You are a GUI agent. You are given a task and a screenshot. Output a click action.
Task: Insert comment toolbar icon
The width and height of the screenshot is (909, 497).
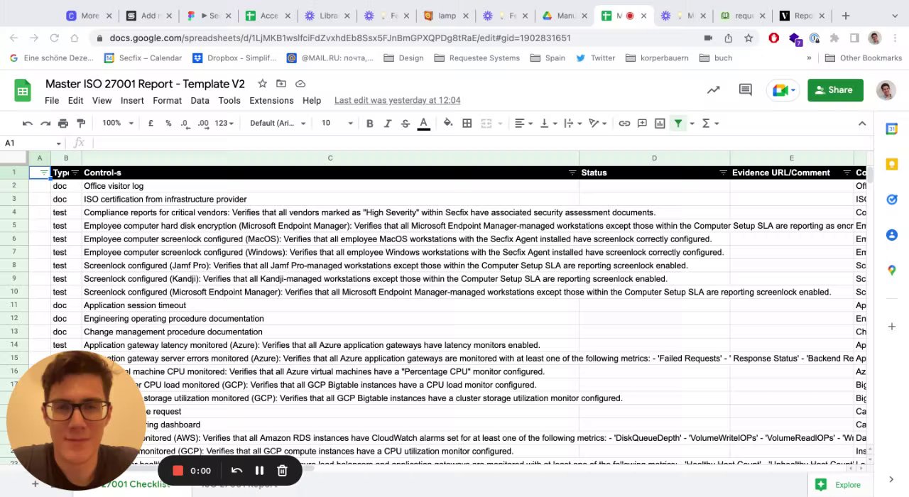tap(642, 124)
